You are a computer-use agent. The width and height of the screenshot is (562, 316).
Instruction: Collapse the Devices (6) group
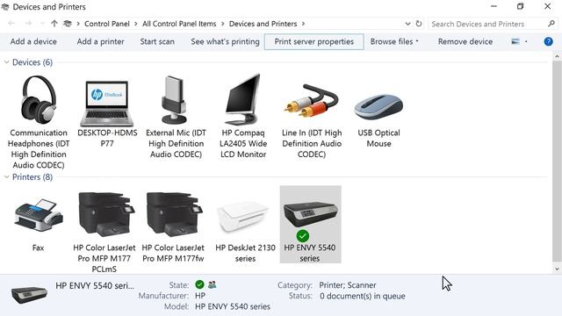click(x=6, y=62)
